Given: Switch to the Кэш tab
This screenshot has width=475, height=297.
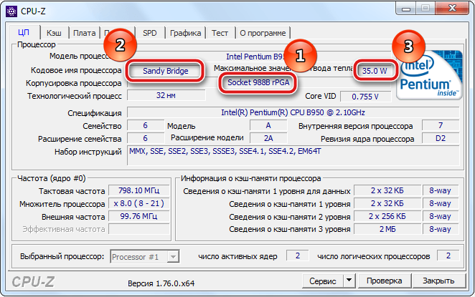Looking at the screenshot, I should (x=54, y=33).
